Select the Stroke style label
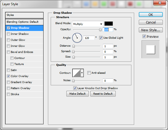 15,94
